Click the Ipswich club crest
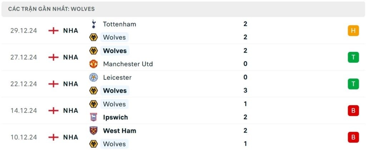The width and height of the screenshot is (366, 150). pyautogui.click(x=93, y=117)
